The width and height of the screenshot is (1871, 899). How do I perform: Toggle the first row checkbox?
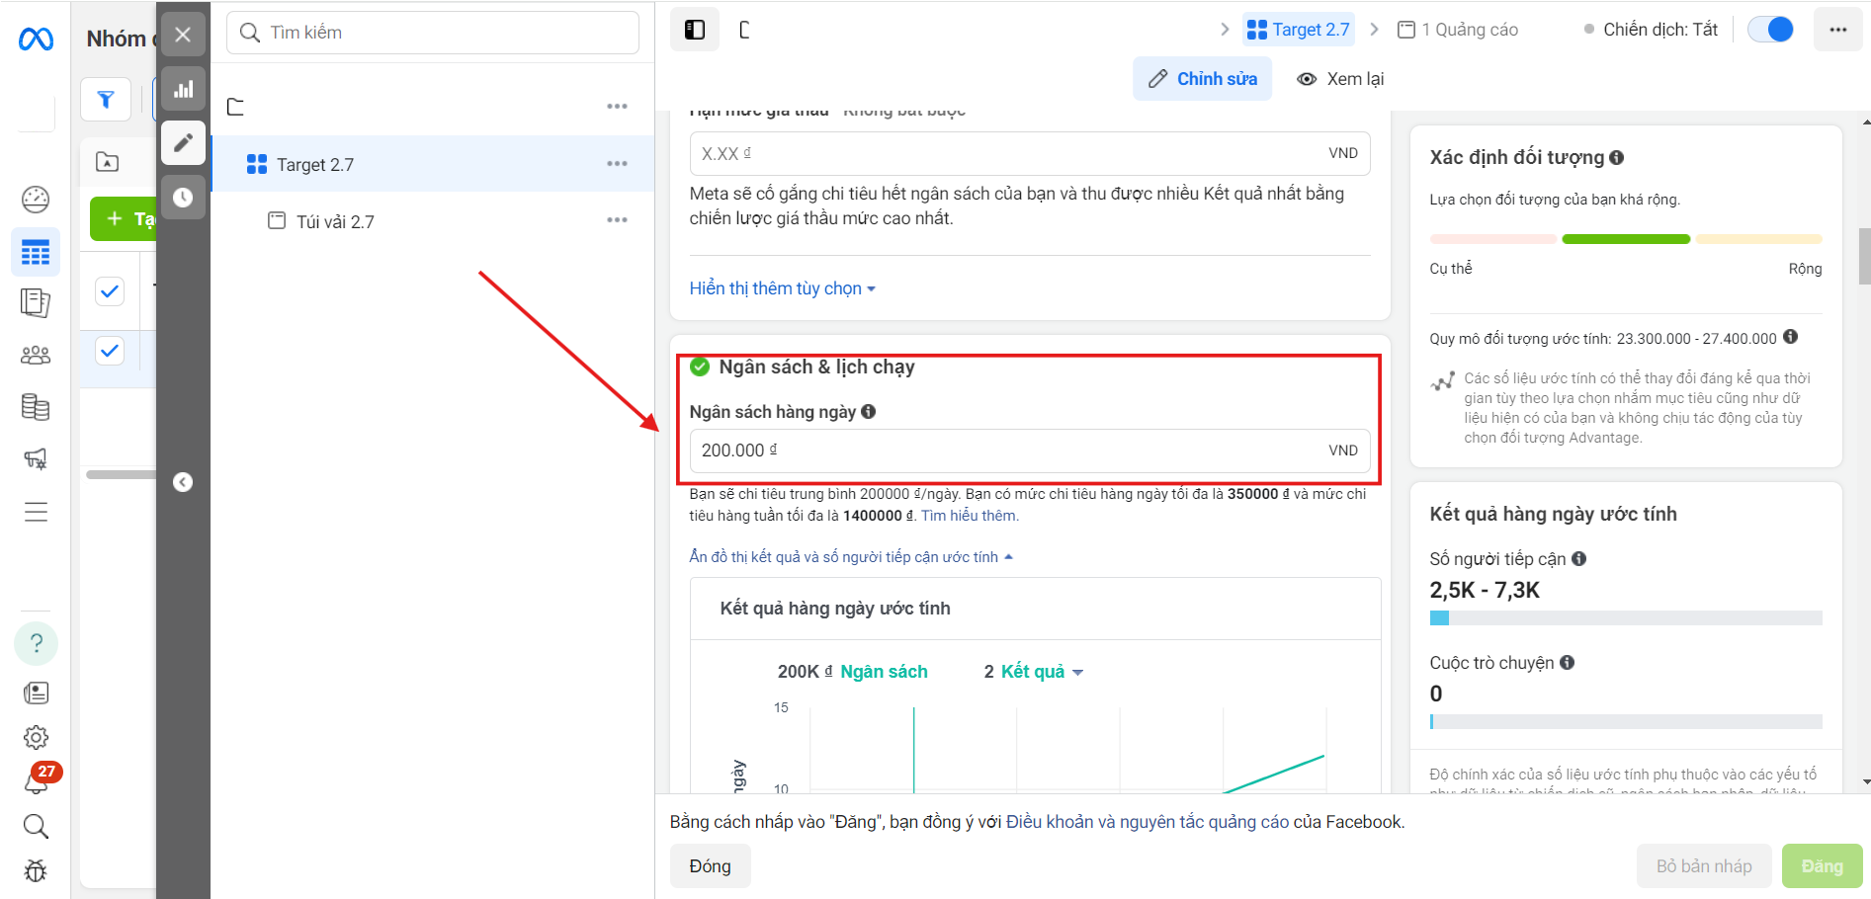click(110, 290)
